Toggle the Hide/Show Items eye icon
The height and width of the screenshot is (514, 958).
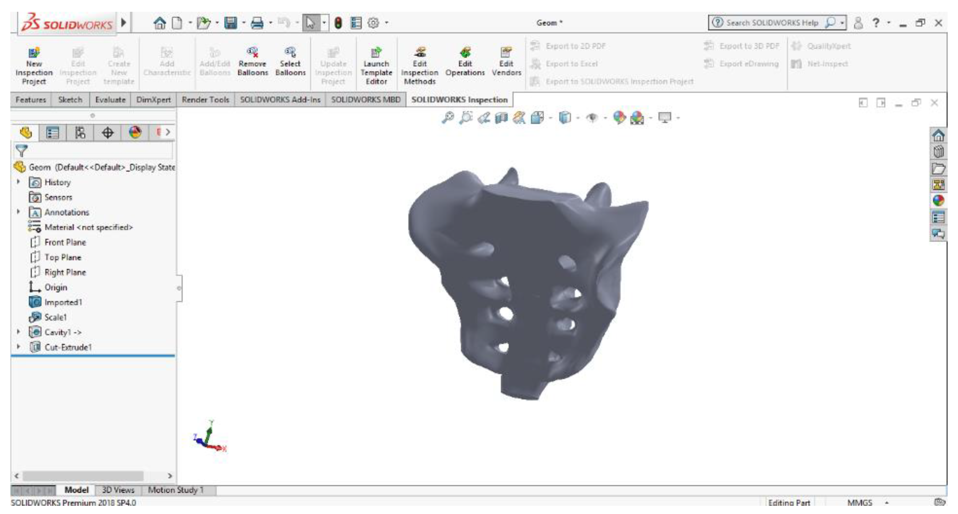[592, 118]
